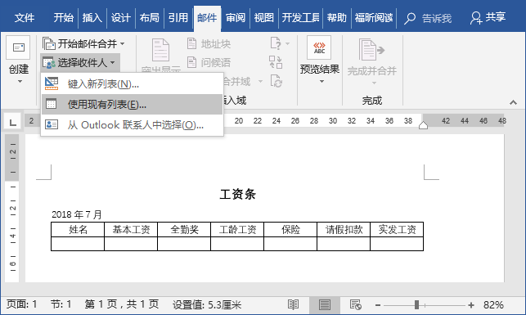
Task: Open the 福昕阅读 ribbon tab
Action: click(374, 18)
